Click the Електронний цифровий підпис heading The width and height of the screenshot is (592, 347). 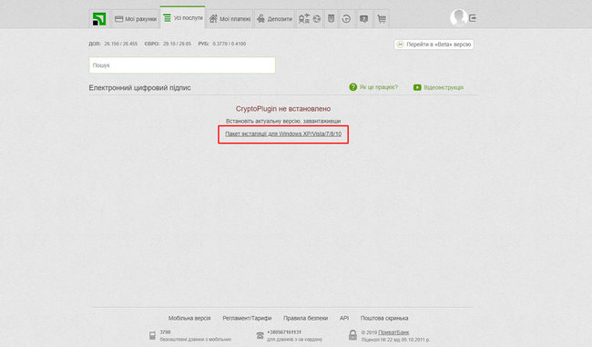tap(139, 88)
